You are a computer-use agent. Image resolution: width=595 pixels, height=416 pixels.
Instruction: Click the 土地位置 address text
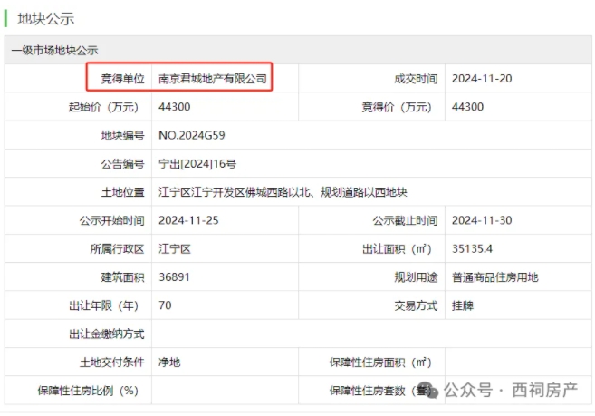(x=283, y=192)
